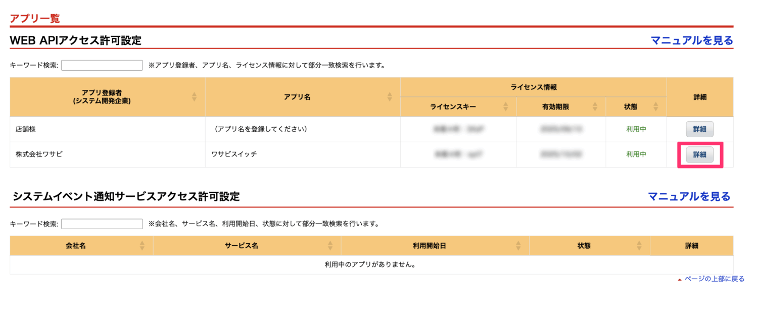Sort by 利用開始日 column arrows
This screenshot has height=326, width=758.
[x=518, y=246]
